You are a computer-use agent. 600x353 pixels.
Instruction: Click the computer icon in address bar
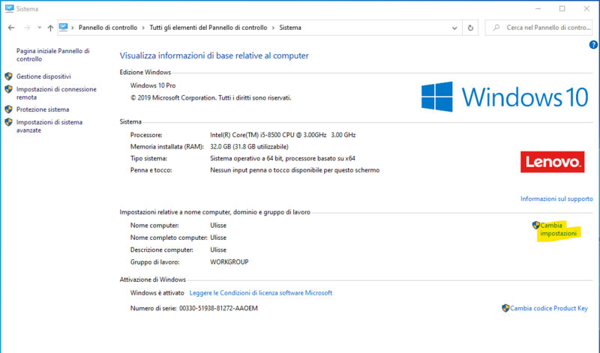point(64,28)
